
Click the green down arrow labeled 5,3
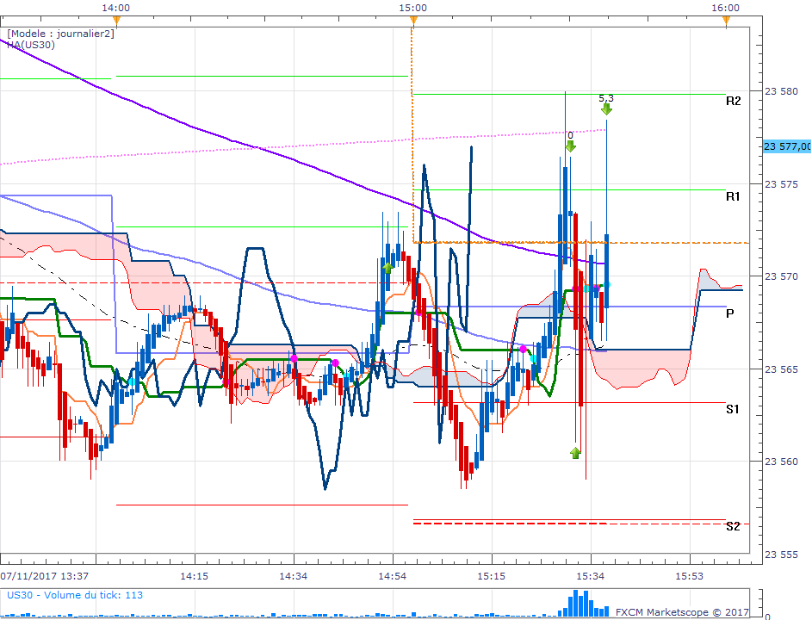(606, 108)
